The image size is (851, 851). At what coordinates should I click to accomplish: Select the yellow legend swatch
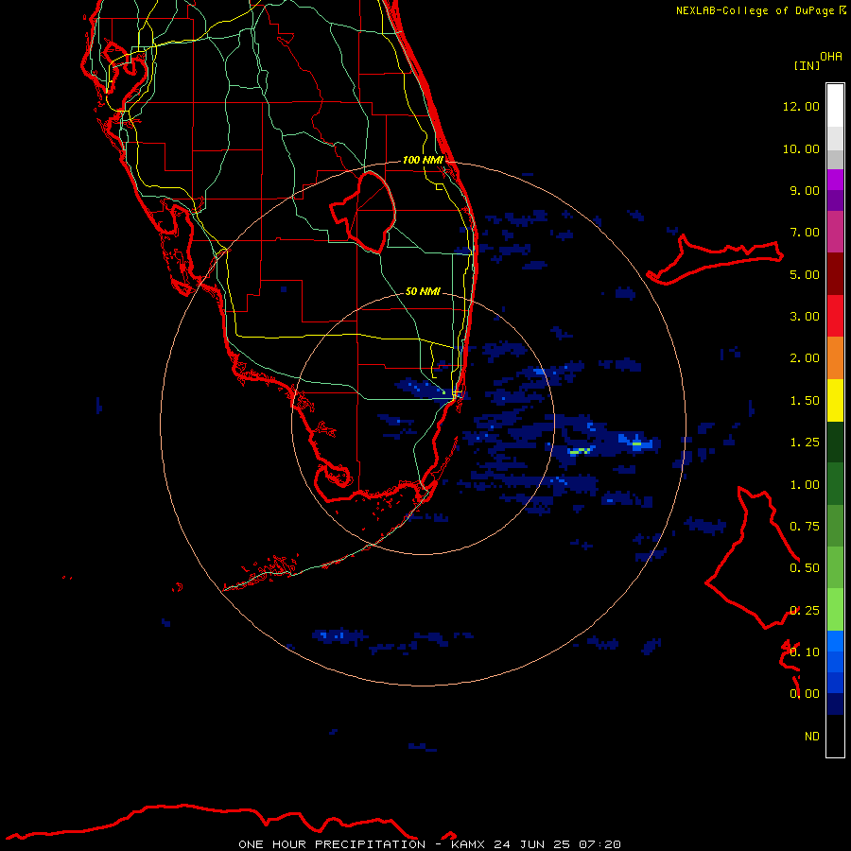coord(835,400)
